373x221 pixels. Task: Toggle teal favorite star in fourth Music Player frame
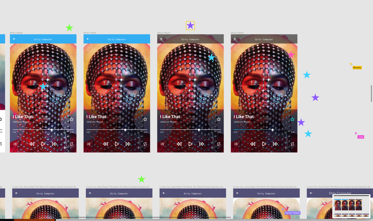click(x=292, y=119)
